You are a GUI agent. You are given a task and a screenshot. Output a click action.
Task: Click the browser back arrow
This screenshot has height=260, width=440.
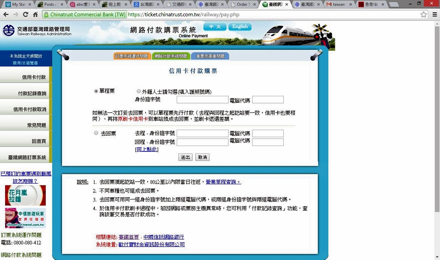(x=6, y=14)
